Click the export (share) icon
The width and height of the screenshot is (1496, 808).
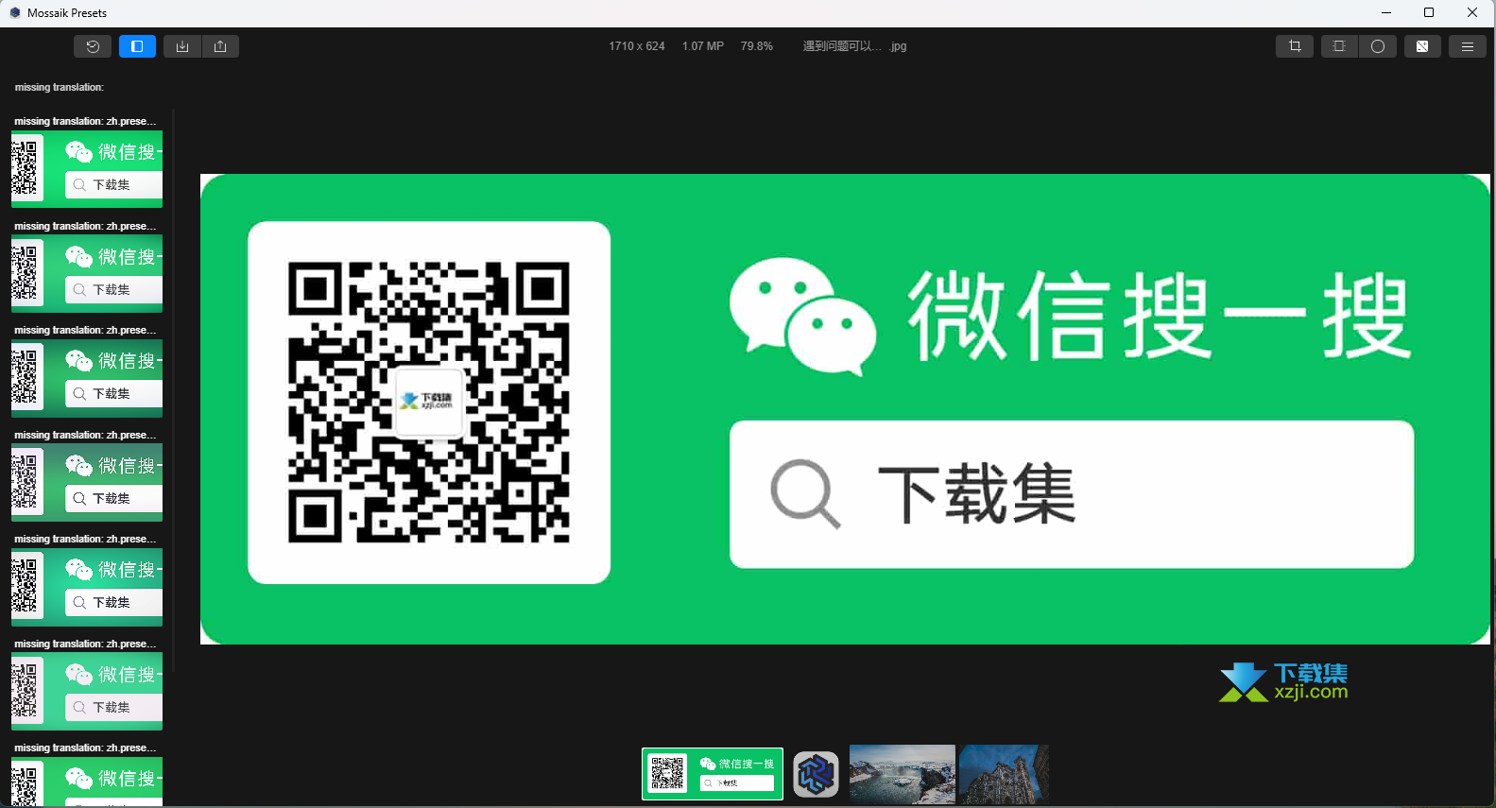coord(220,46)
